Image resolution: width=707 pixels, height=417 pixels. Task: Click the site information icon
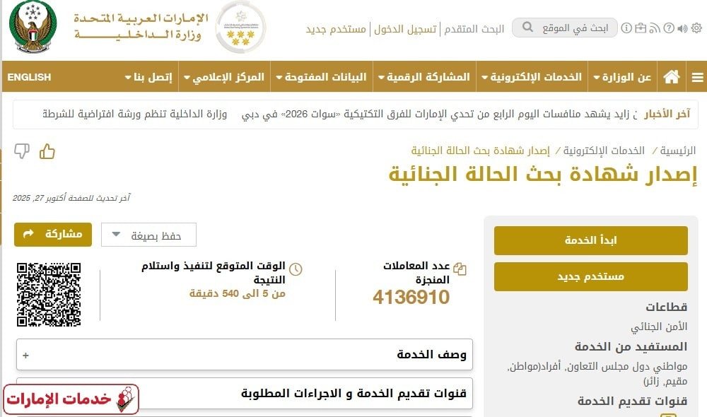click(626, 28)
